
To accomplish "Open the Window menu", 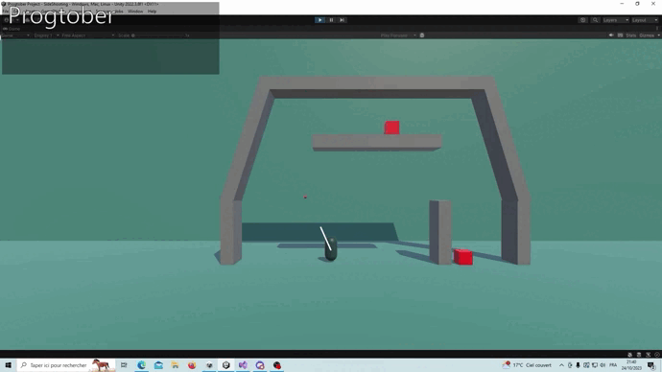I will 135,12.
